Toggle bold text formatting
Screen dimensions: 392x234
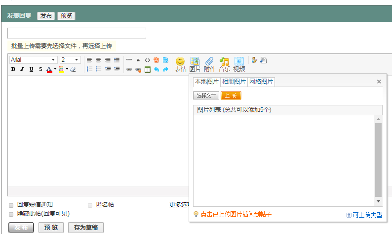coord(13,69)
